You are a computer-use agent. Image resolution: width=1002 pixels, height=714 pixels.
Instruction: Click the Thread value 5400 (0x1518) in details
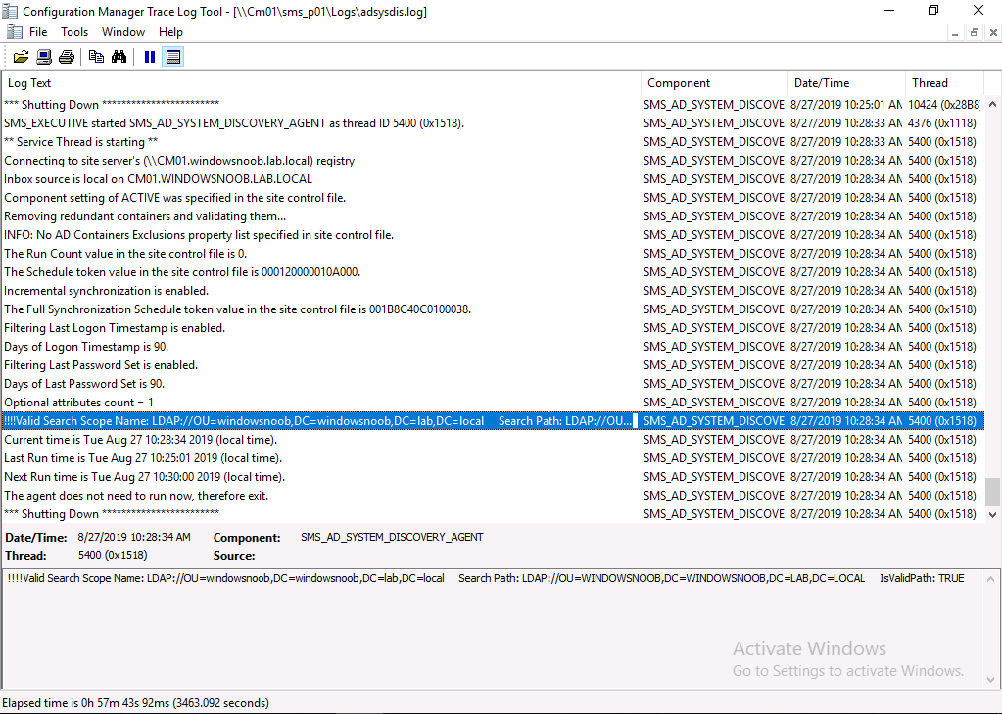113,555
